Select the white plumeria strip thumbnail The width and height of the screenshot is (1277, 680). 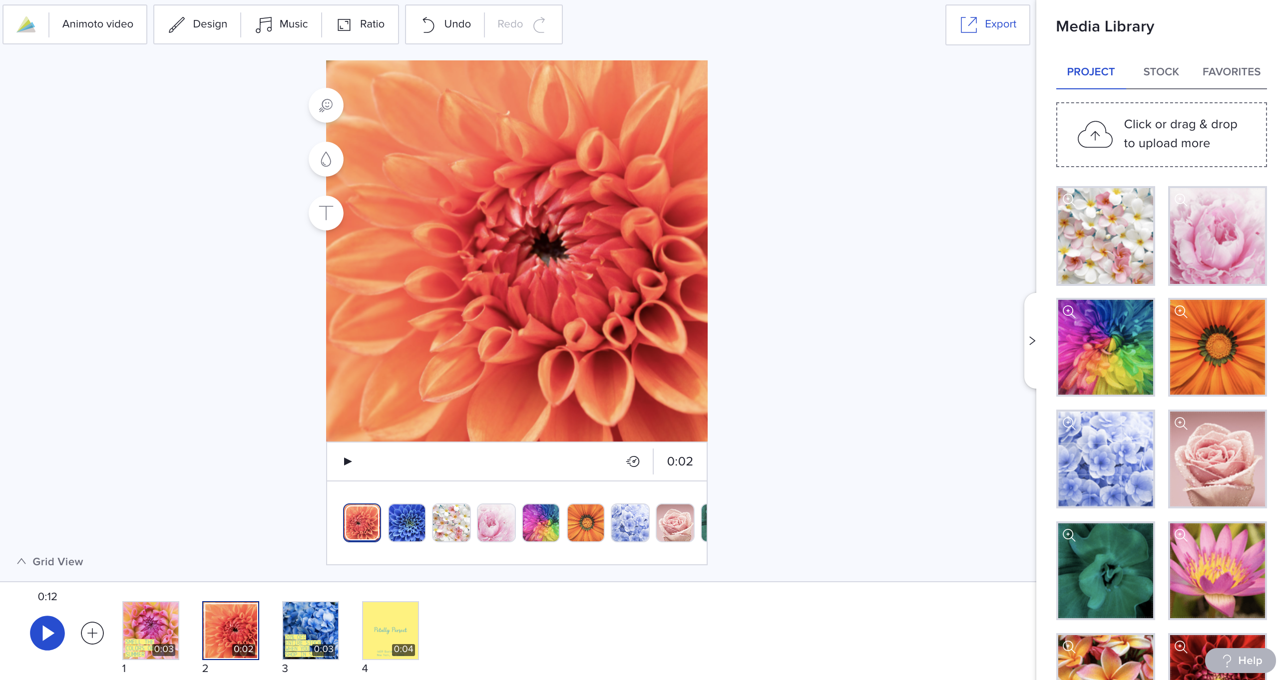(451, 522)
